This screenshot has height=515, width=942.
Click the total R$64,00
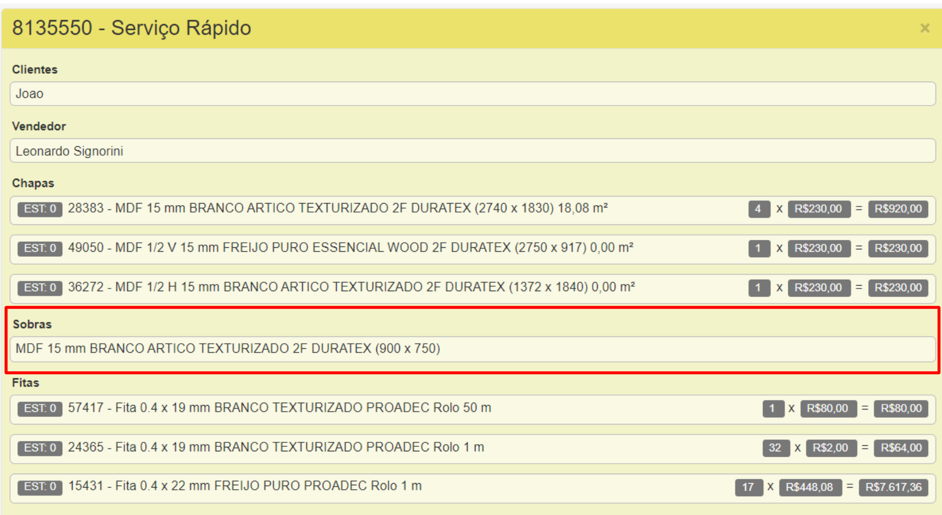[901, 448]
